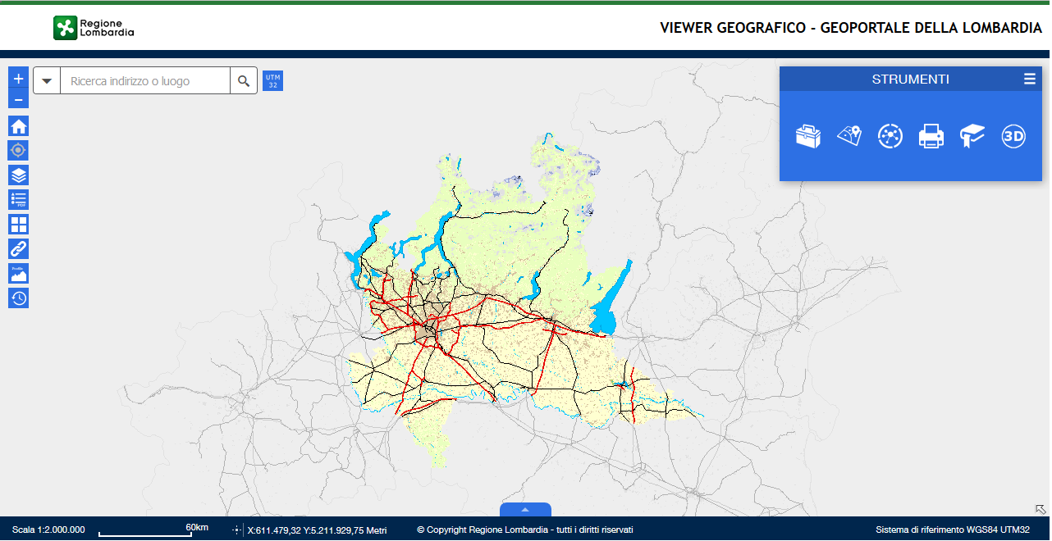
Task: Open the map layers list
Action: coord(18,175)
